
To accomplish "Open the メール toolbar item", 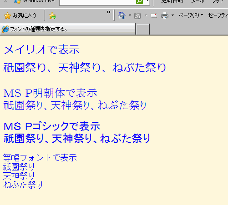I will click(x=198, y=1).
